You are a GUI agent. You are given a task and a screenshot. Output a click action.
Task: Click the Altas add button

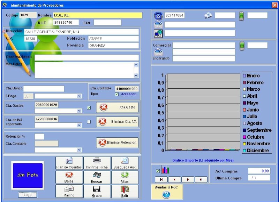tap(125, 177)
